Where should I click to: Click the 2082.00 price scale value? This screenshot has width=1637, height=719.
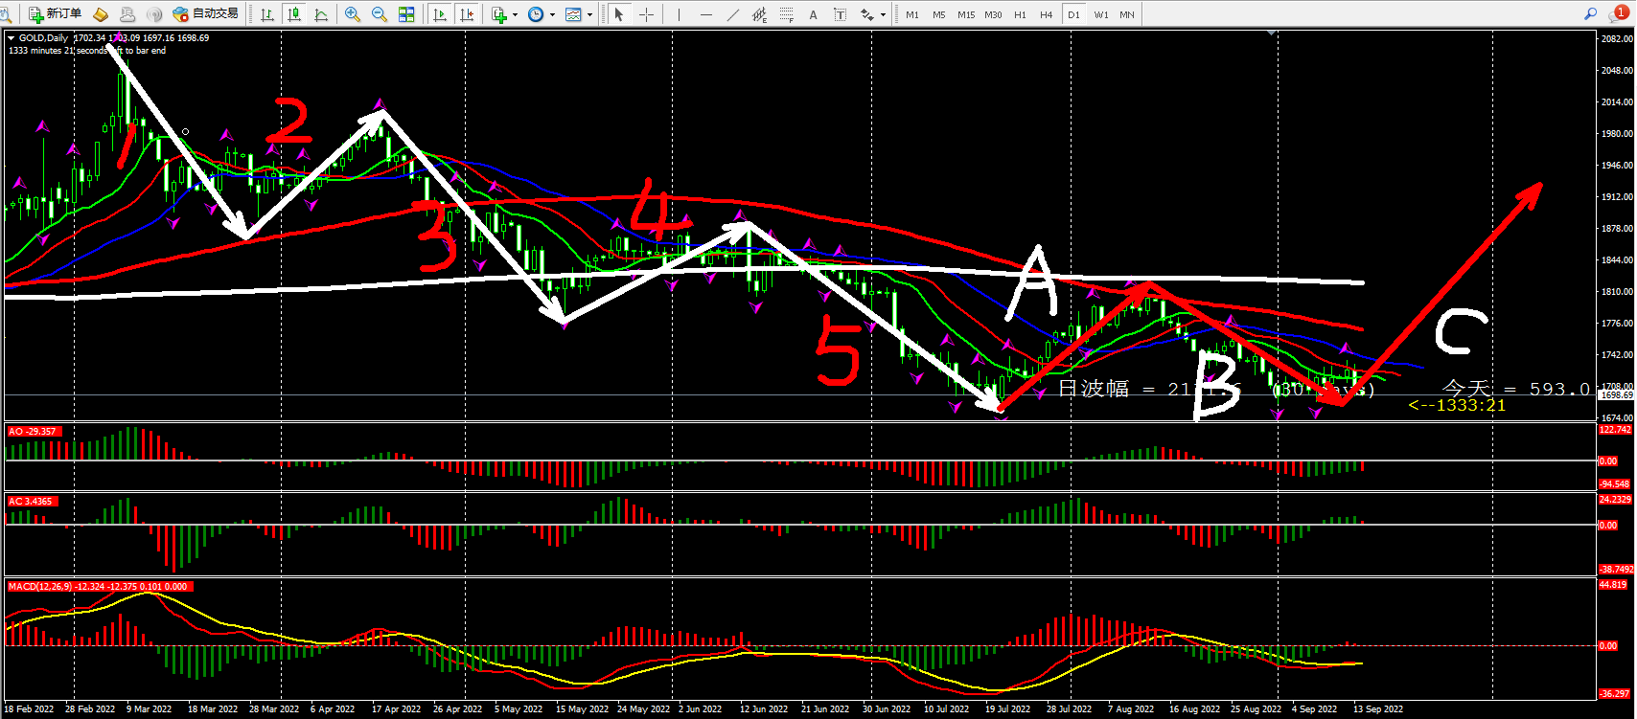[1616, 38]
